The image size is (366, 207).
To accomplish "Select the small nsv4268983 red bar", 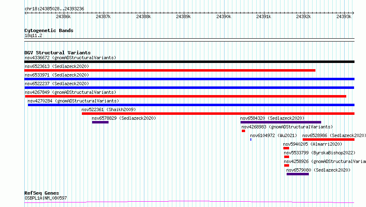I will (243, 131).
